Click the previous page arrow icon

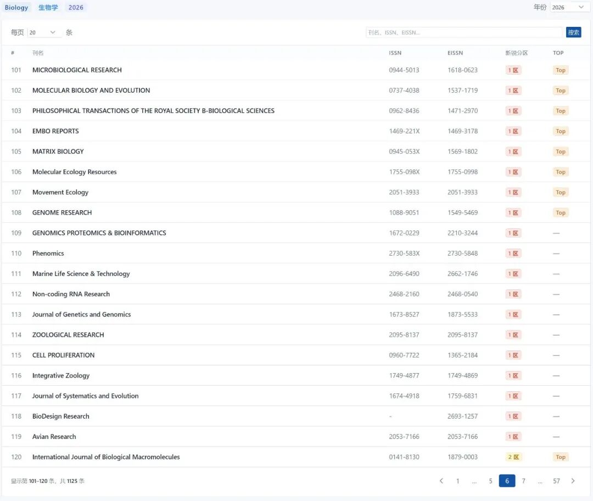441,481
